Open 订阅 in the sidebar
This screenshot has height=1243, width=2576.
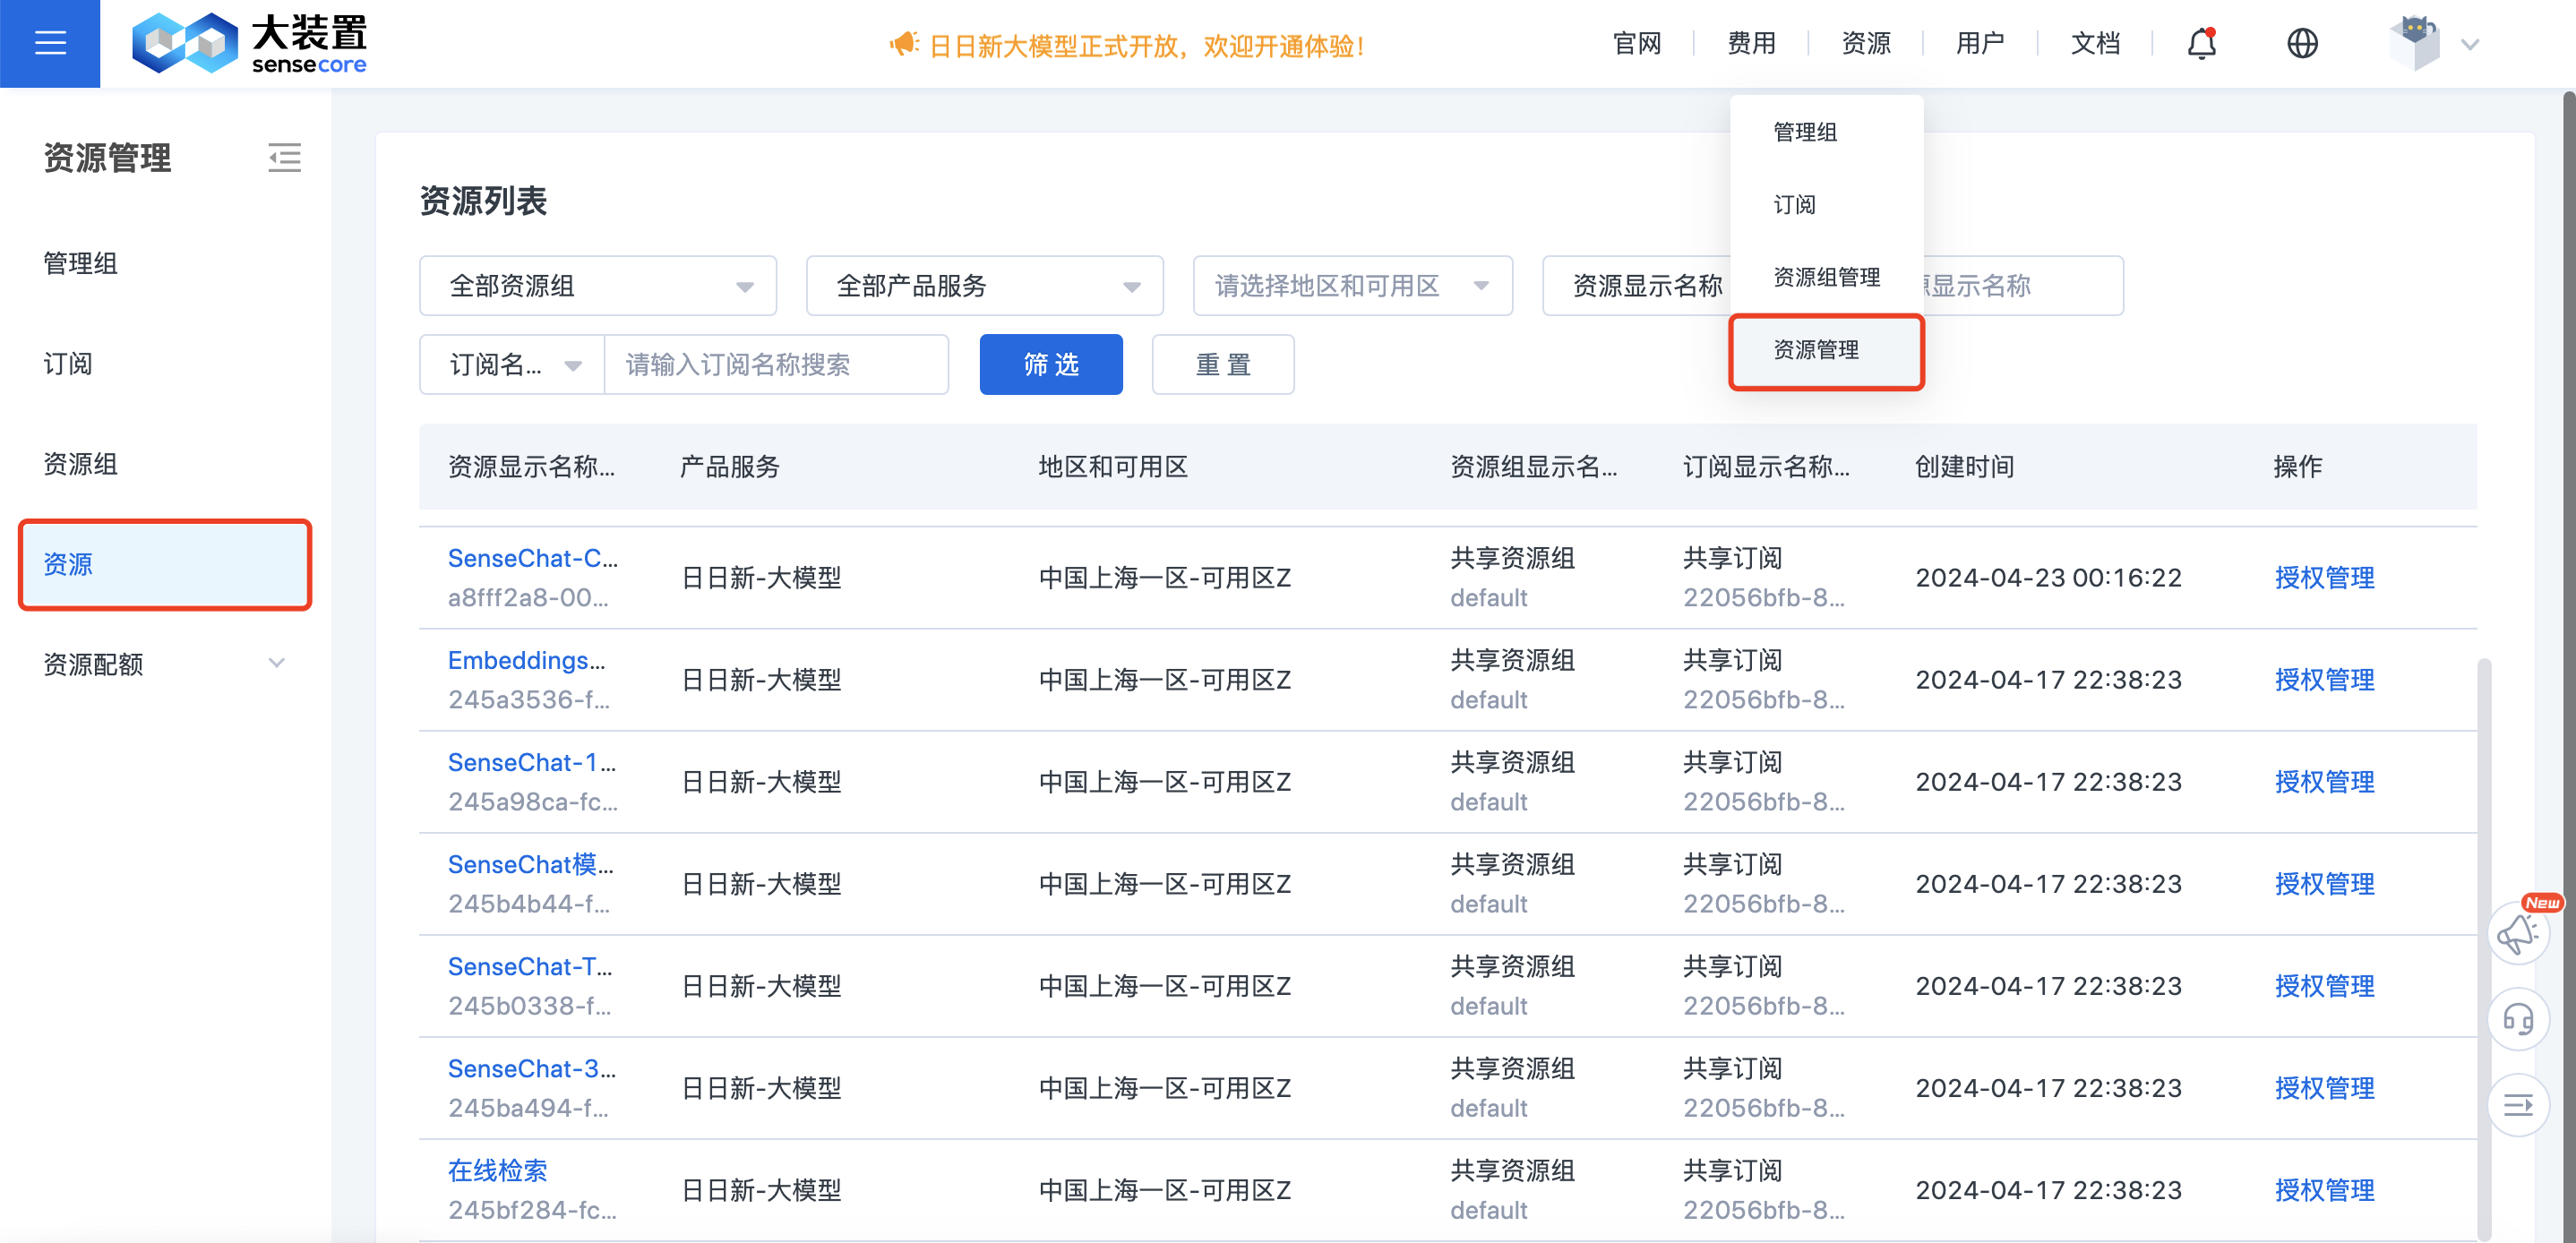coord(68,364)
